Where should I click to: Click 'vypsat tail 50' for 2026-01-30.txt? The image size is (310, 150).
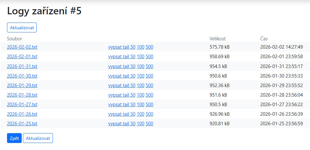tap(122, 76)
